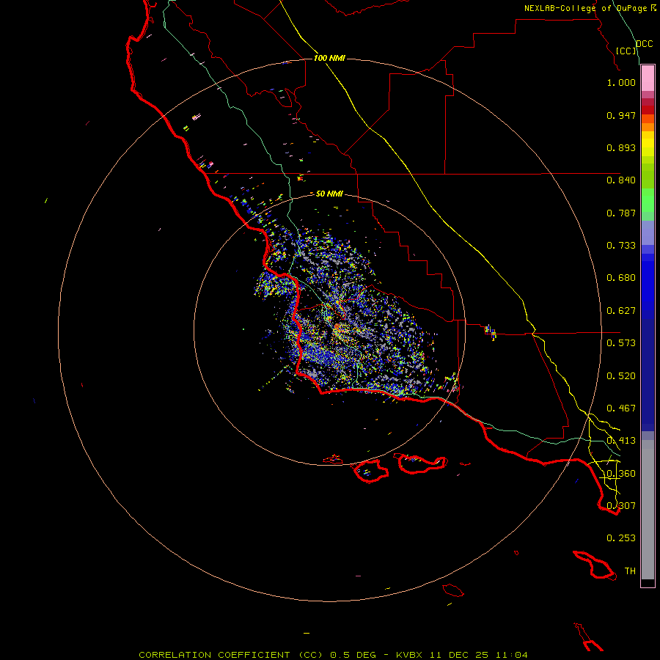
Task: Click the 0.680 scale value
Action: [621, 278]
